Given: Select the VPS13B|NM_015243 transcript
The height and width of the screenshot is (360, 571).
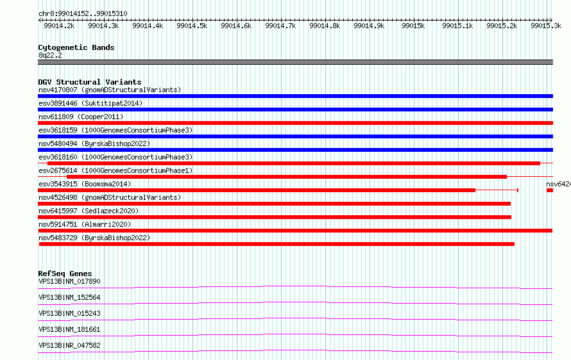Looking at the screenshot, I should [x=69, y=313].
